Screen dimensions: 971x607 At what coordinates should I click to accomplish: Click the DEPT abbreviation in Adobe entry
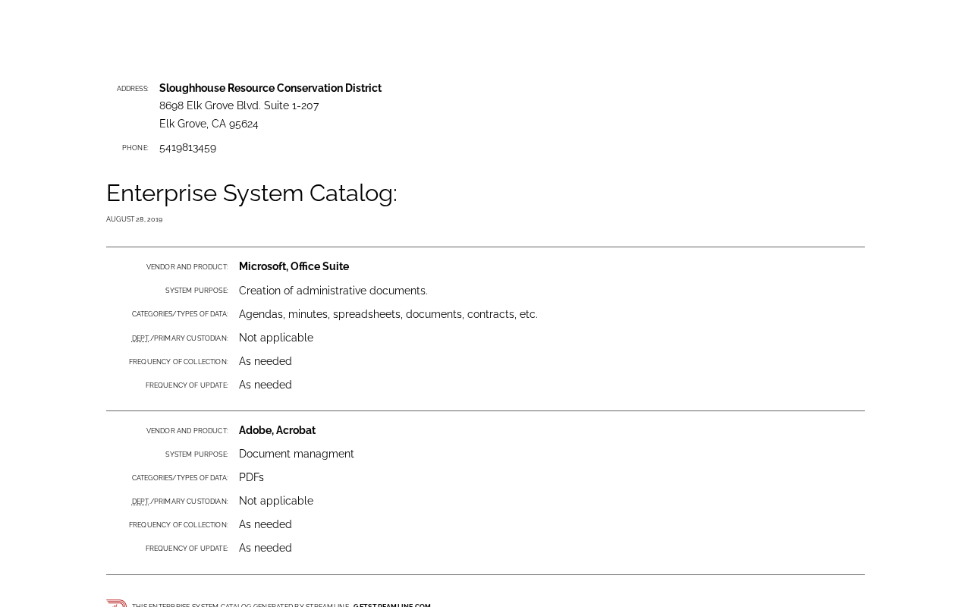tap(140, 502)
